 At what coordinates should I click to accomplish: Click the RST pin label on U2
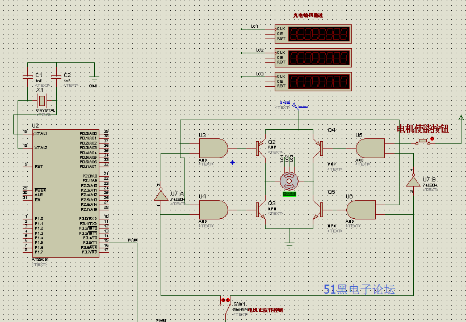39,167
